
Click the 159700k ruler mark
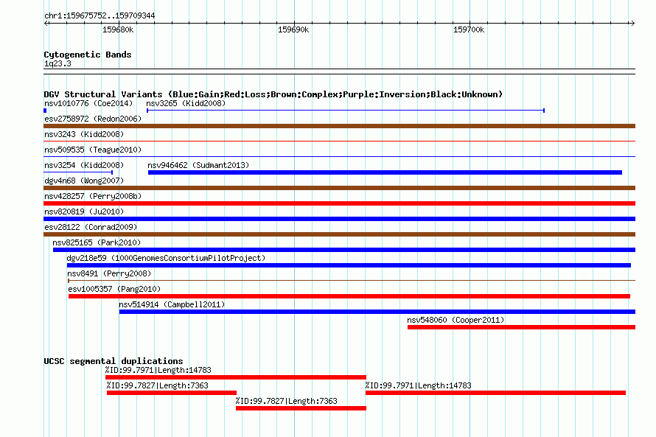point(469,29)
